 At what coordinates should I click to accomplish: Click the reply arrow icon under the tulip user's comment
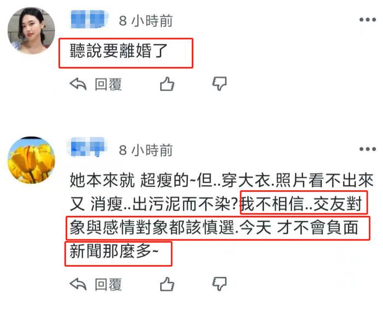(78, 284)
